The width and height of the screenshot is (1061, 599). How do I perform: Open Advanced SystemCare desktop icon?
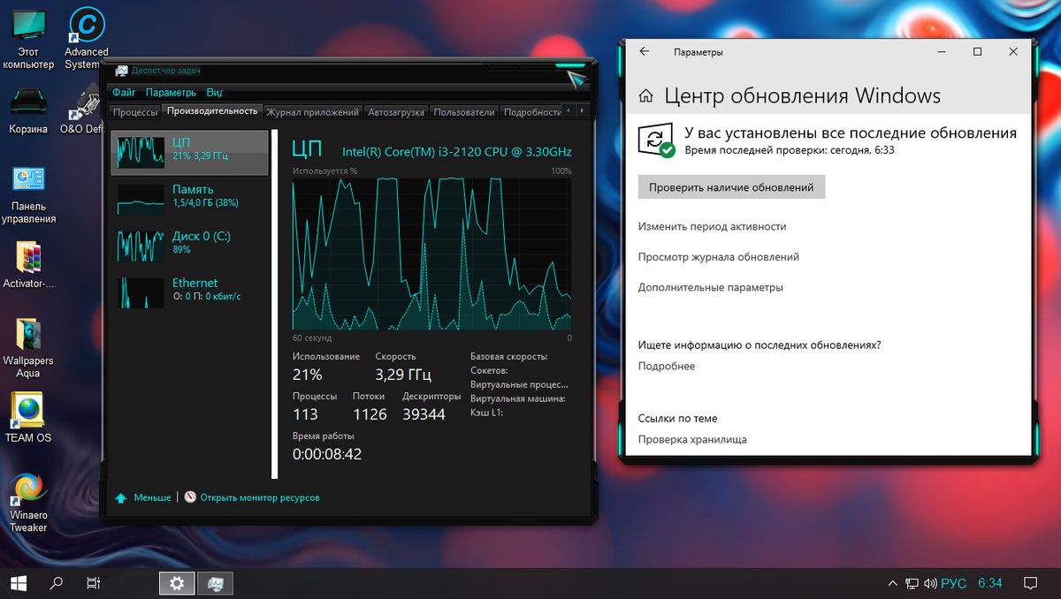click(x=87, y=39)
